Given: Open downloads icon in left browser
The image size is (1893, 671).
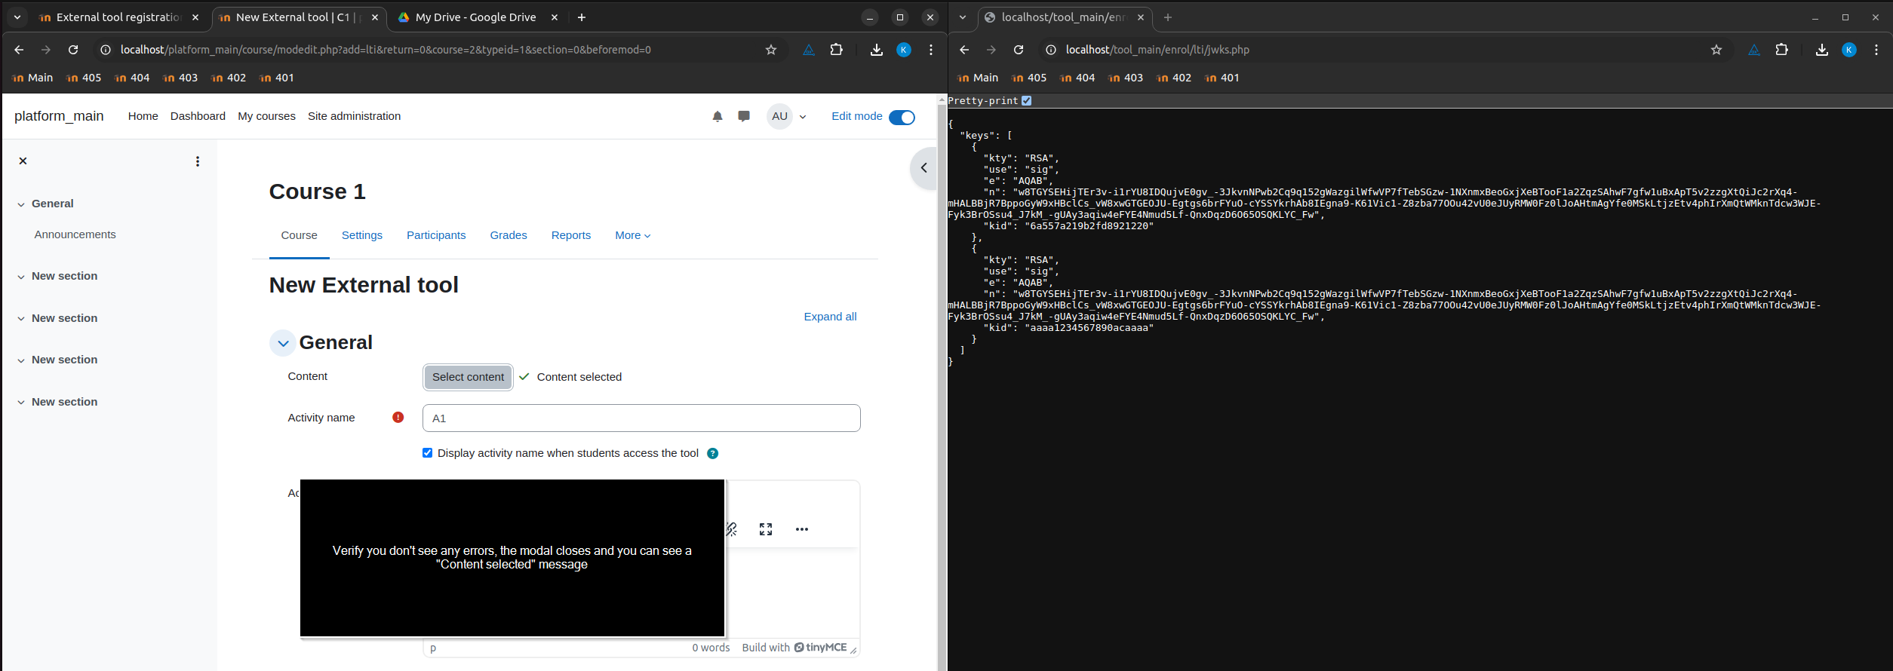Looking at the screenshot, I should 877,50.
